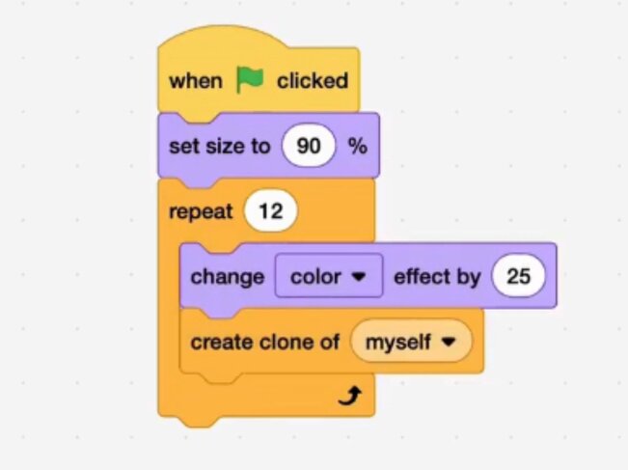Image resolution: width=628 pixels, height=470 pixels.
Task: Click the triangle arrow next to myself
Action: pyautogui.click(x=449, y=342)
